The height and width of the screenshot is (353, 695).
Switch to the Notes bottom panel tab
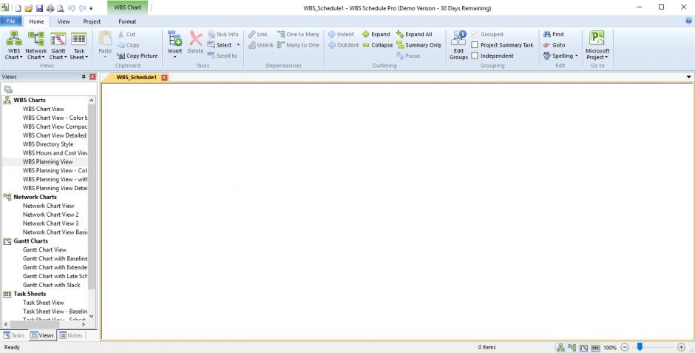pos(71,335)
